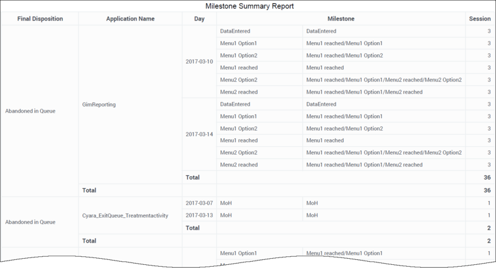Click the 2017-03-13 day cell
Screen dimensions: 496x268
click(198, 215)
